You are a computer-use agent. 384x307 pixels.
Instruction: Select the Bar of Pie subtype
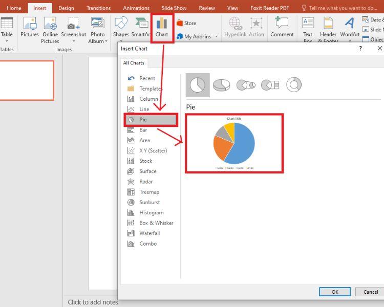pyautogui.click(x=270, y=85)
